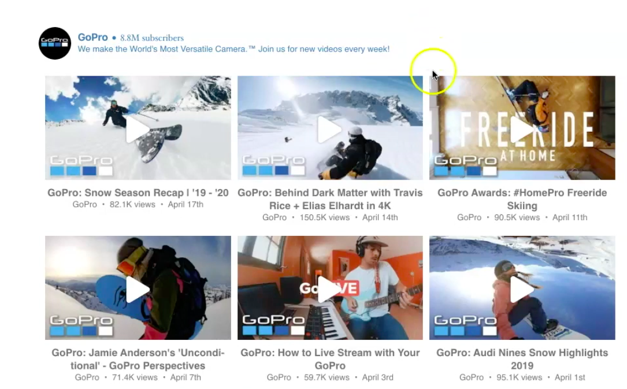Click '59.7K views' under Live Stream video
Screen dimensions: 627x389
[x=327, y=377]
